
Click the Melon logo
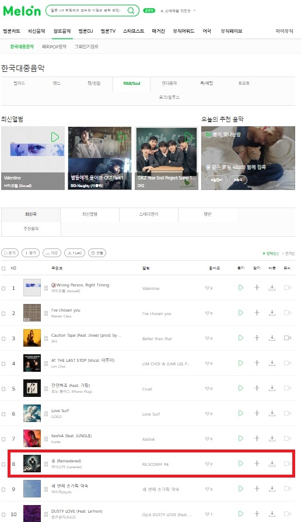[x=22, y=11]
